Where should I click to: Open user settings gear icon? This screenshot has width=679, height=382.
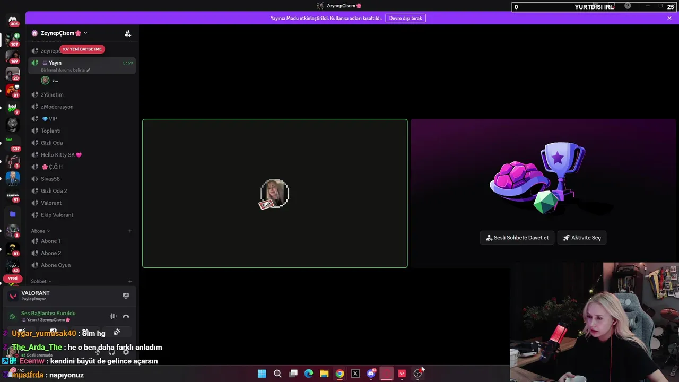(126, 352)
